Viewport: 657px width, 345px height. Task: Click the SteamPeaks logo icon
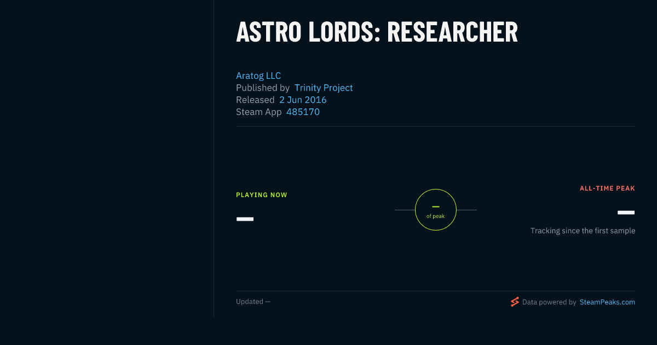(x=515, y=302)
